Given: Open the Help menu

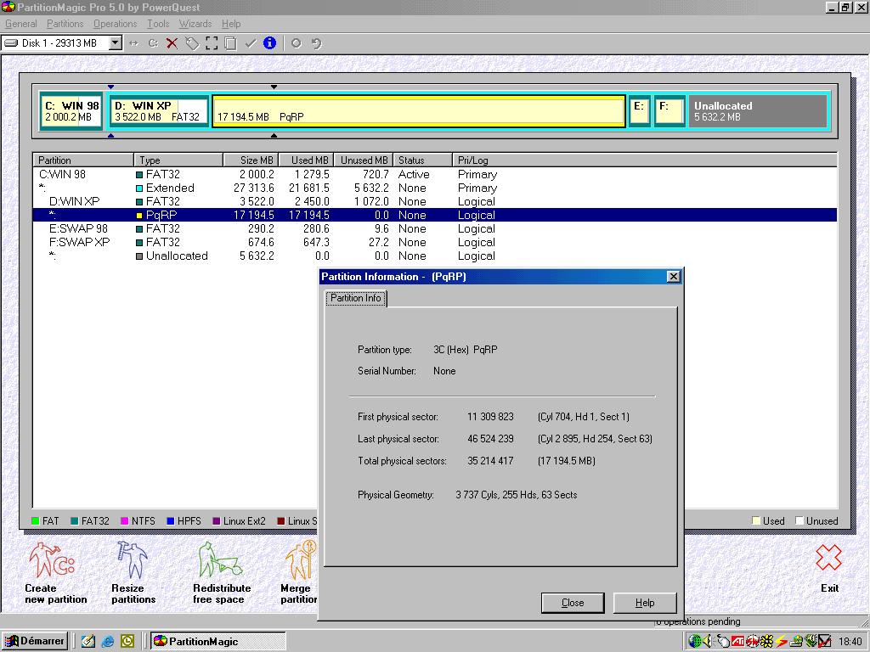Looking at the screenshot, I should [231, 24].
